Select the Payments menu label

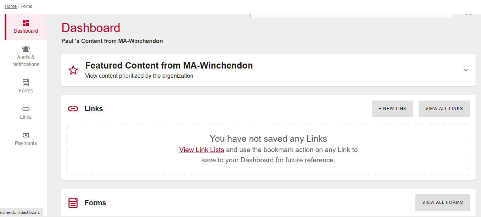click(26, 143)
